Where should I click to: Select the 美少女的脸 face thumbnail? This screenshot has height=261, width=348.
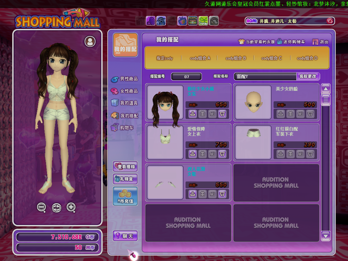coord(253,102)
